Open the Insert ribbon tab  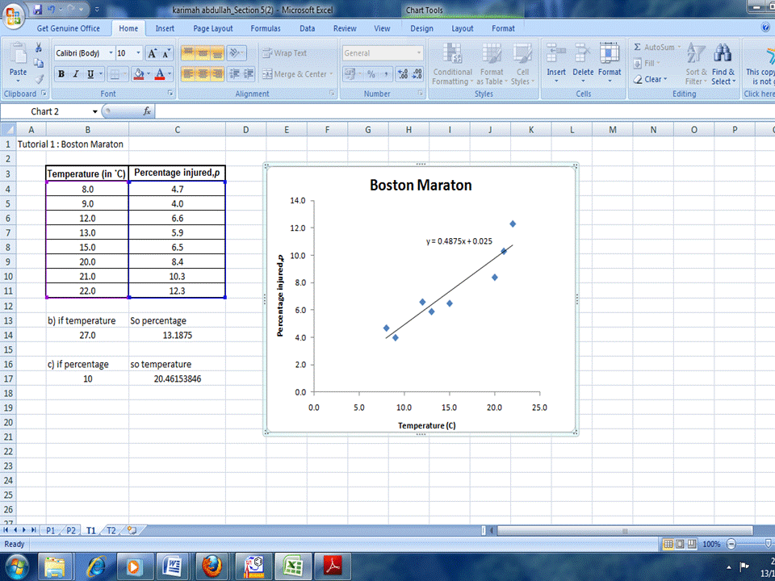[165, 29]
